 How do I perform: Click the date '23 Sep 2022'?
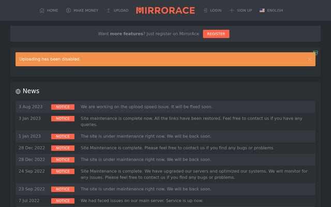coord(32,189)
